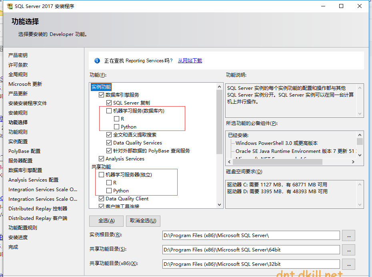372x277 pixels.
Task: Select PolyBase 配置 step in sidebar
Action: pyautogui.click(x=24, y=151)
